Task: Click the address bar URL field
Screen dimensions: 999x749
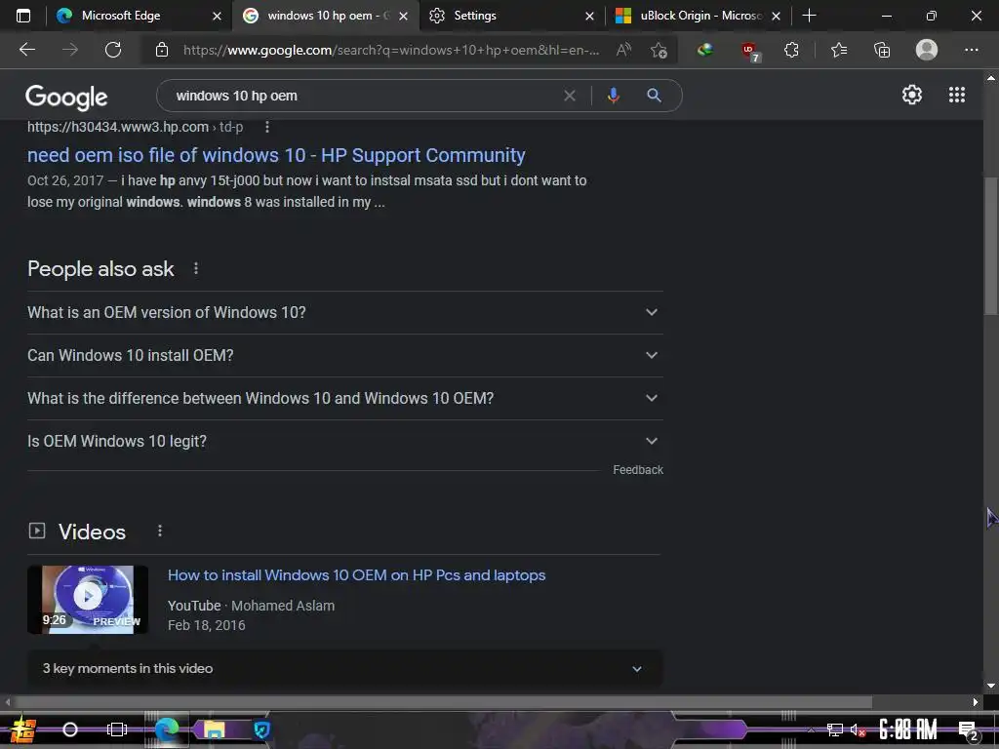Action: (390, 50)
